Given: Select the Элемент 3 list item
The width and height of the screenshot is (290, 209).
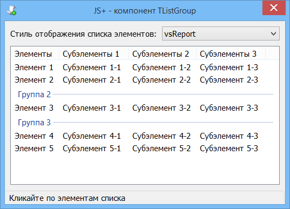Looking at the screenshot, I should pos(34,108).
